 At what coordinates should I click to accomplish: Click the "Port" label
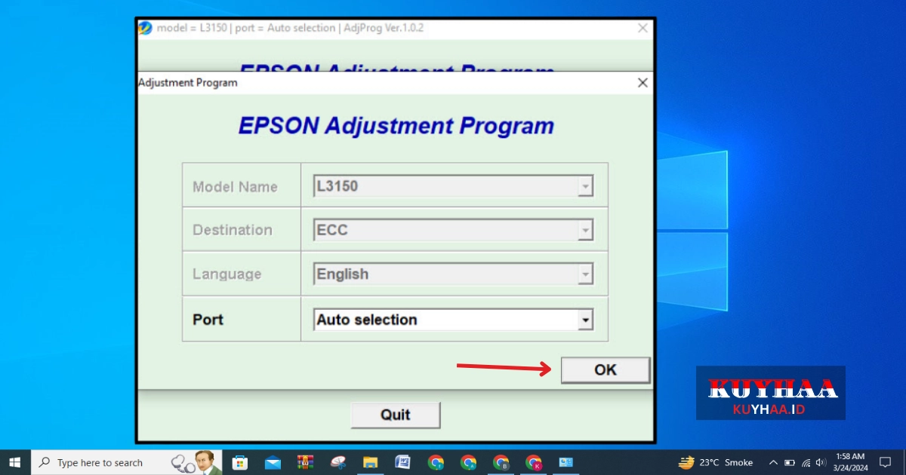tap(208, 320)
